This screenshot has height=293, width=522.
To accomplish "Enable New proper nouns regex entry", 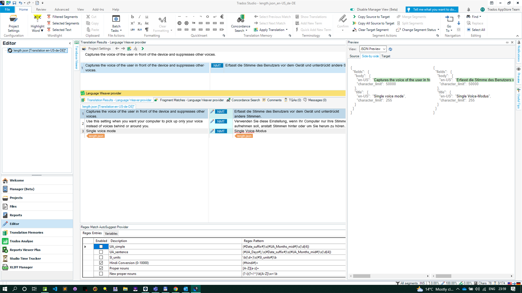I will pyautogui.click(x=101, y=274).
